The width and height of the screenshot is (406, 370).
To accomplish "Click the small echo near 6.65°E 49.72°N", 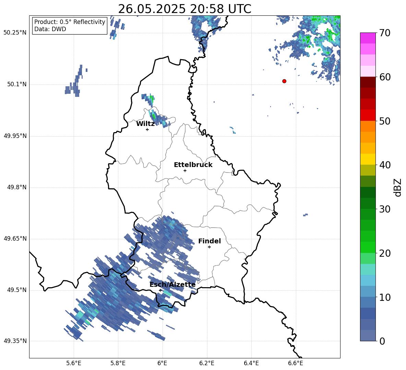I will (x=306, y=215).
